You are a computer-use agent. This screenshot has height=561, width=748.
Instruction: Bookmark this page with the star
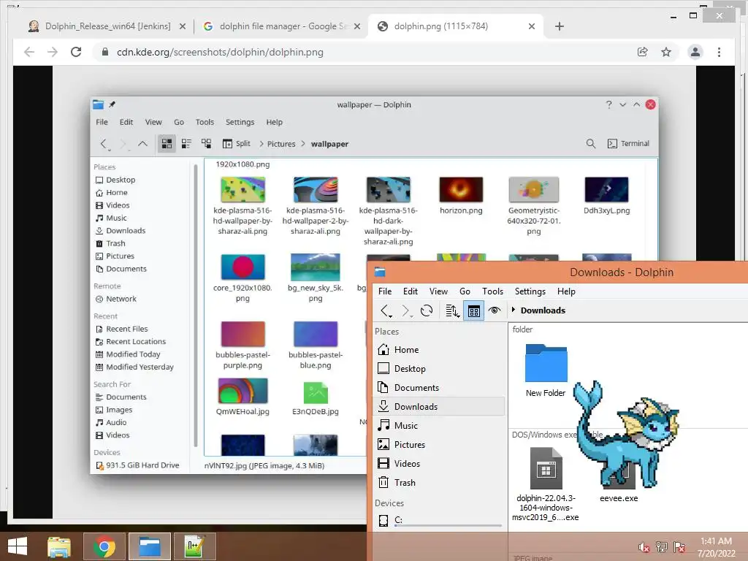pyautogui.click(x=666, y=52)
